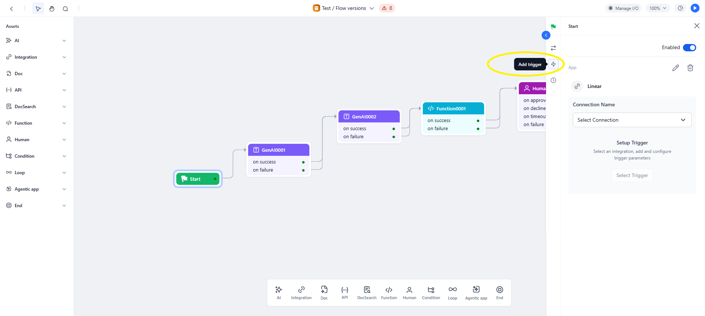
Task: Click the Add trigger lightning icon
Action: 553,64
